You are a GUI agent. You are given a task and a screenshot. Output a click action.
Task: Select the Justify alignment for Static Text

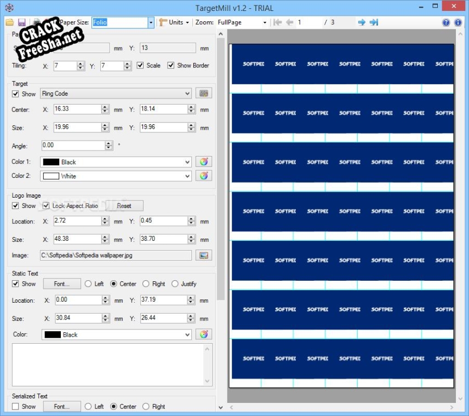tap(175, 284)
